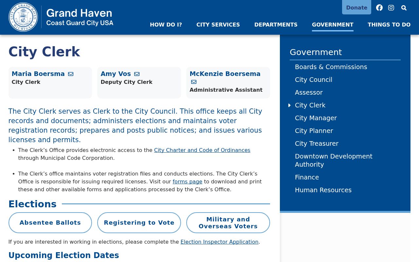Email Maria Boersma via envelope icon
Image resolution: width=419 pixels, height=262 pixels.
[x=71, y=74]
